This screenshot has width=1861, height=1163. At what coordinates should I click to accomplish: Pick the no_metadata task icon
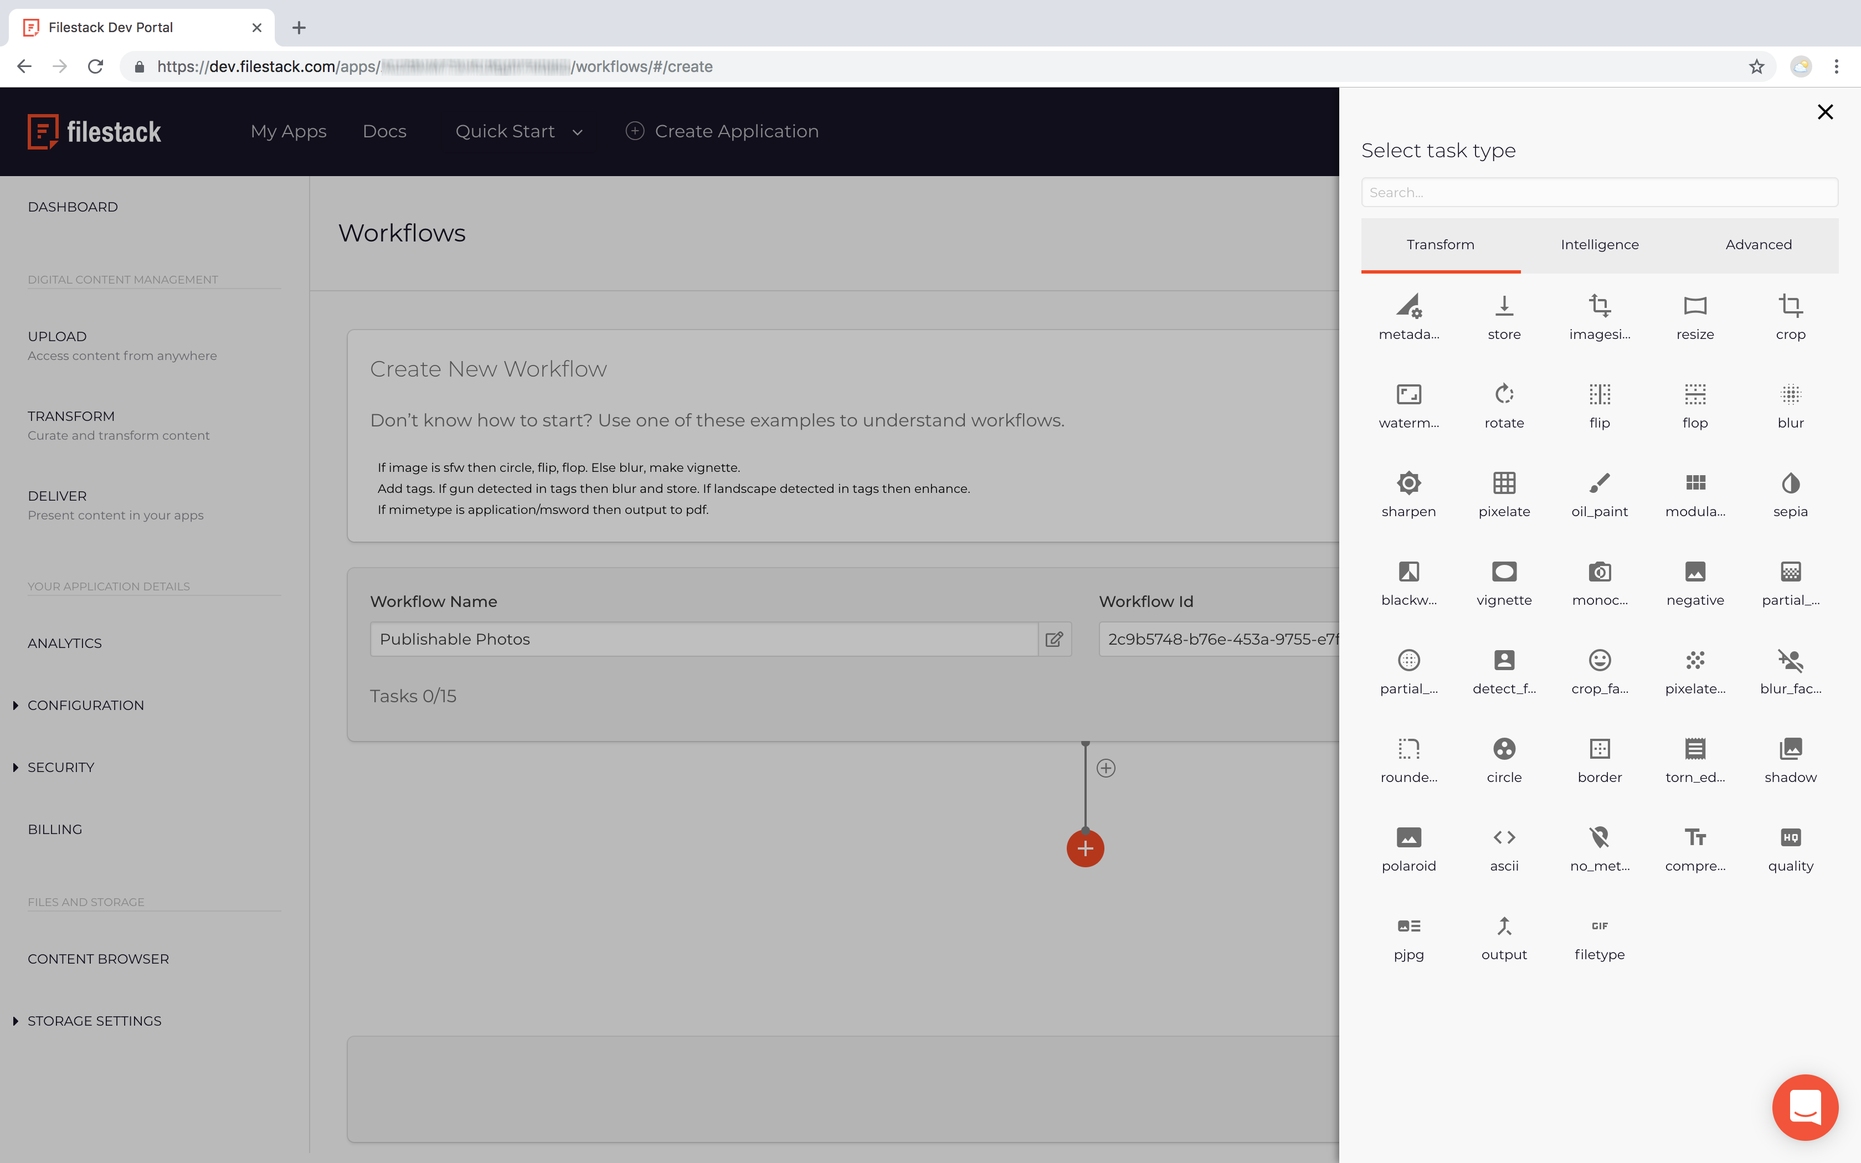[1600, 837]
